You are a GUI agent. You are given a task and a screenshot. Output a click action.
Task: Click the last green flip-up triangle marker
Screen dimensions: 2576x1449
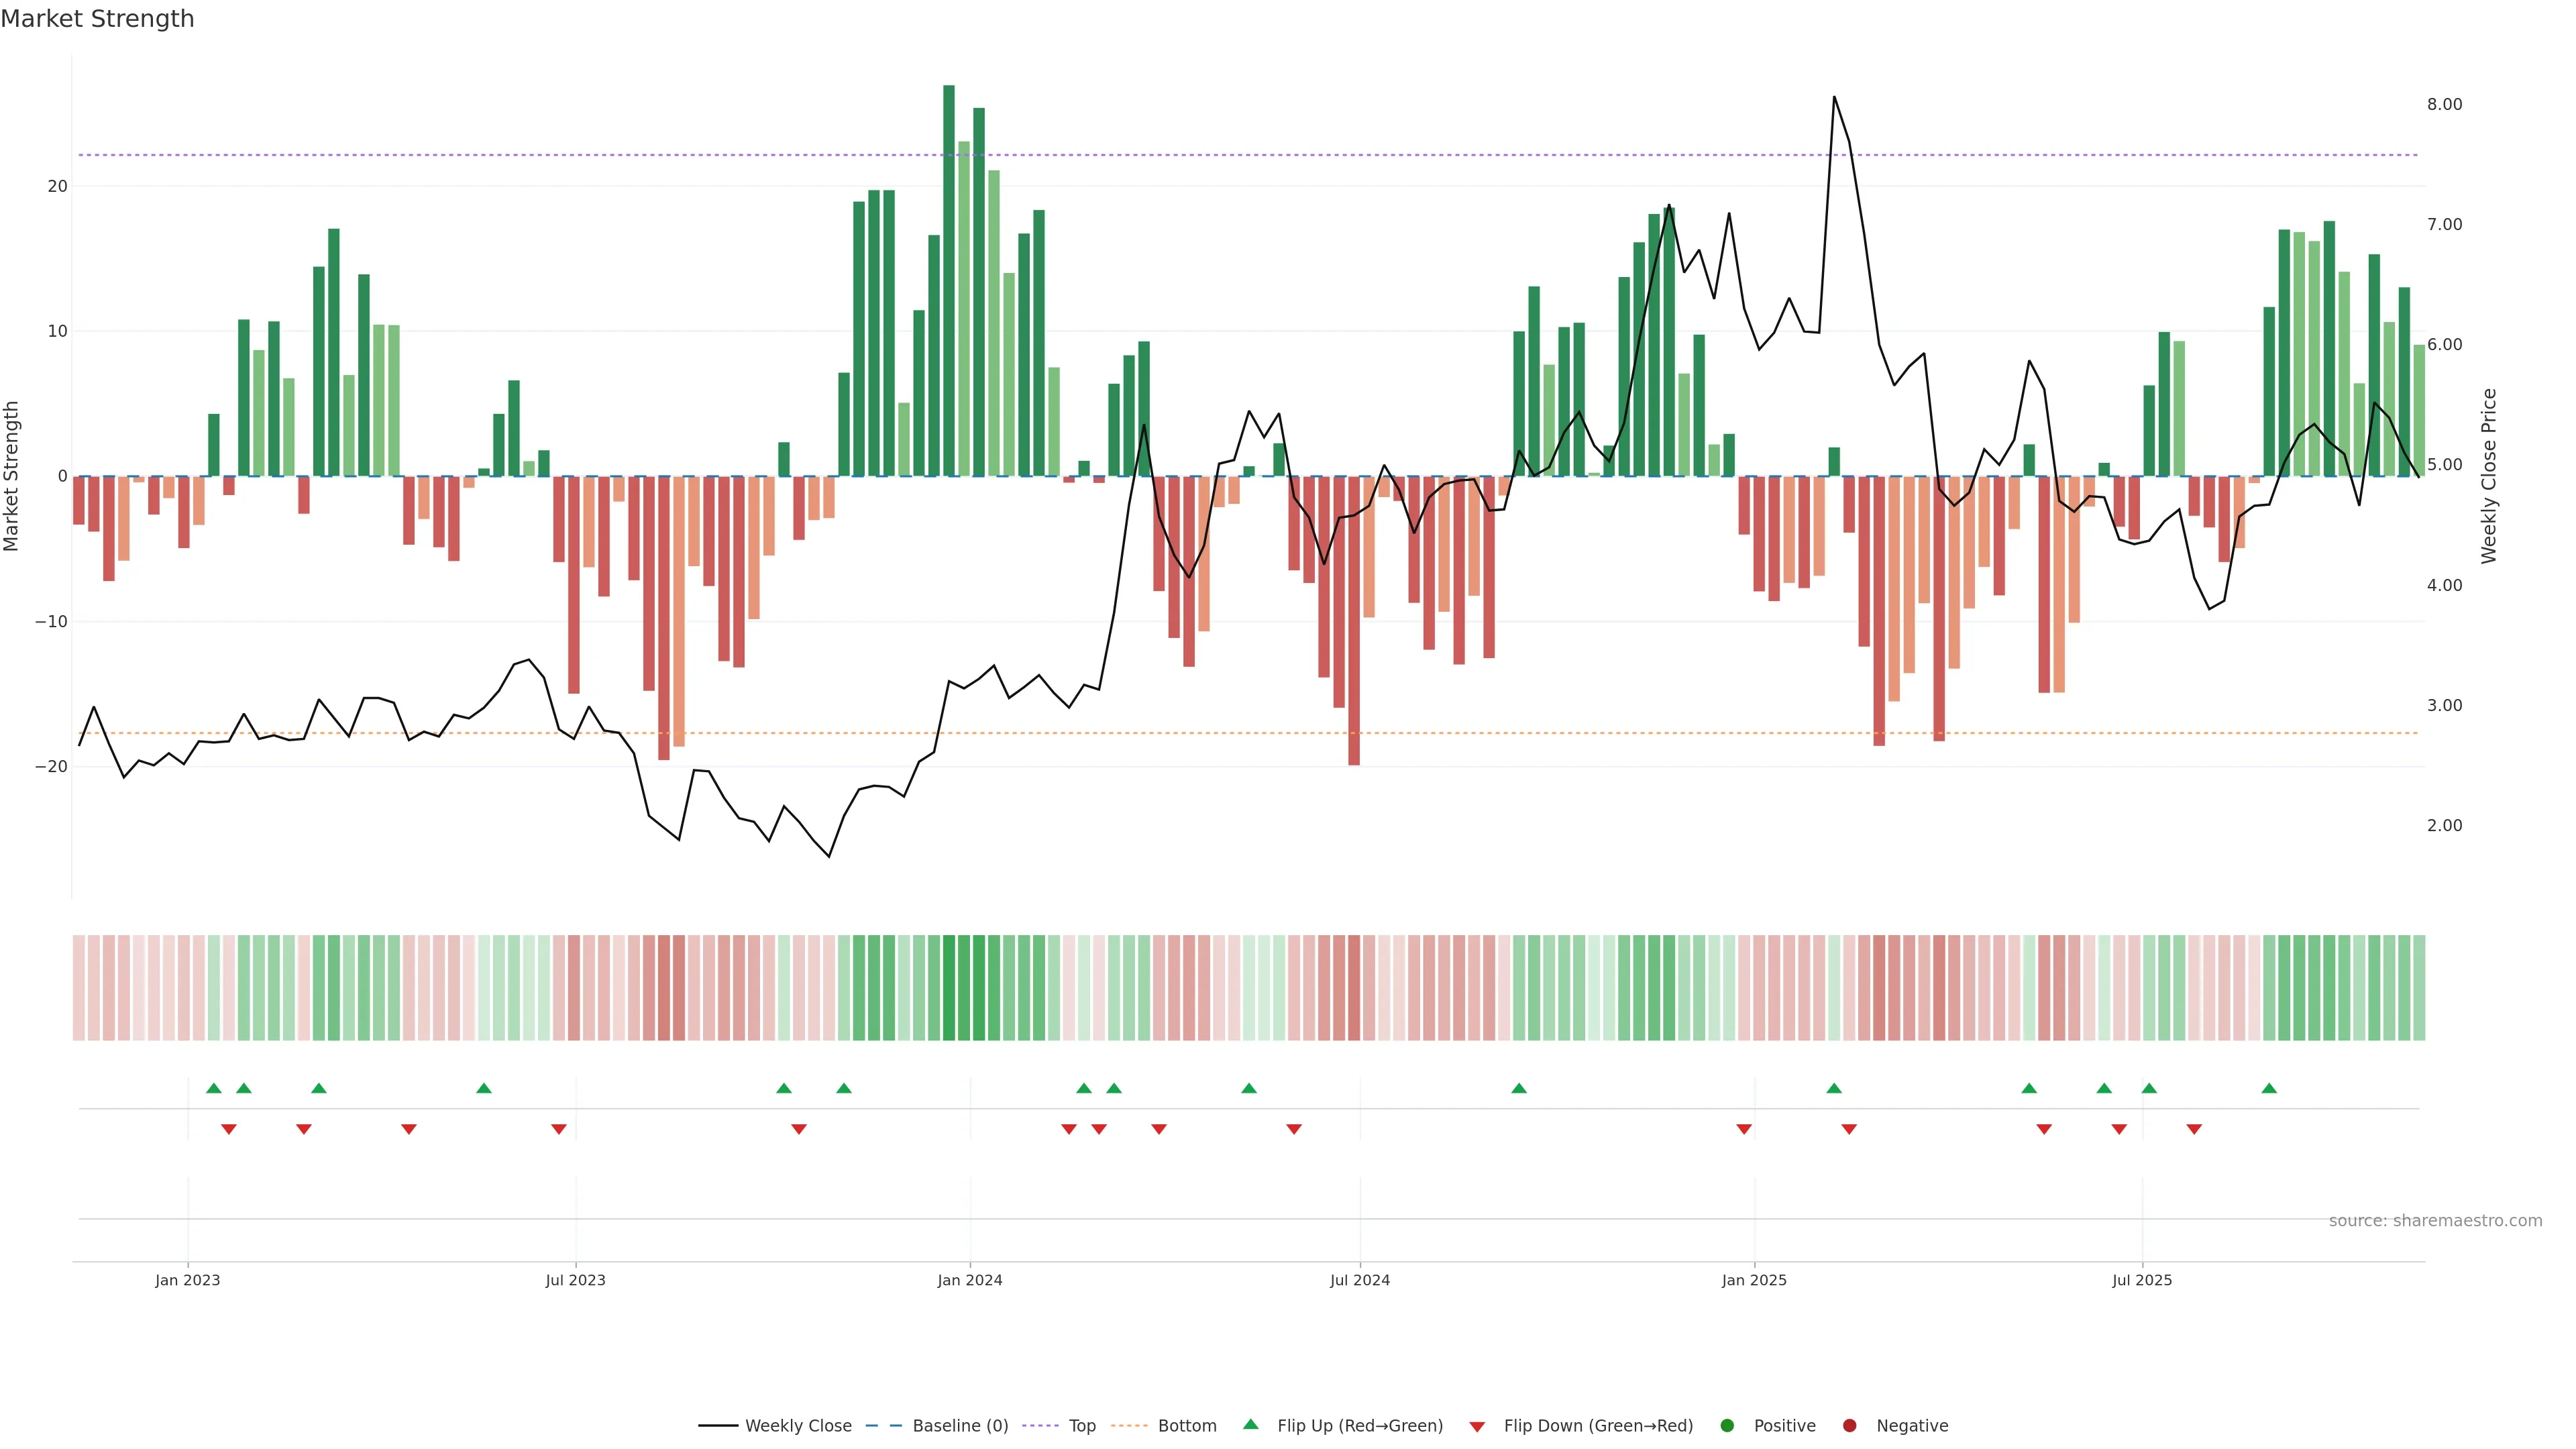click(x=2269, y=1088)
